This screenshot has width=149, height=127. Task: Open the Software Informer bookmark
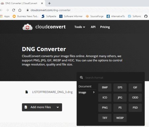71,16
